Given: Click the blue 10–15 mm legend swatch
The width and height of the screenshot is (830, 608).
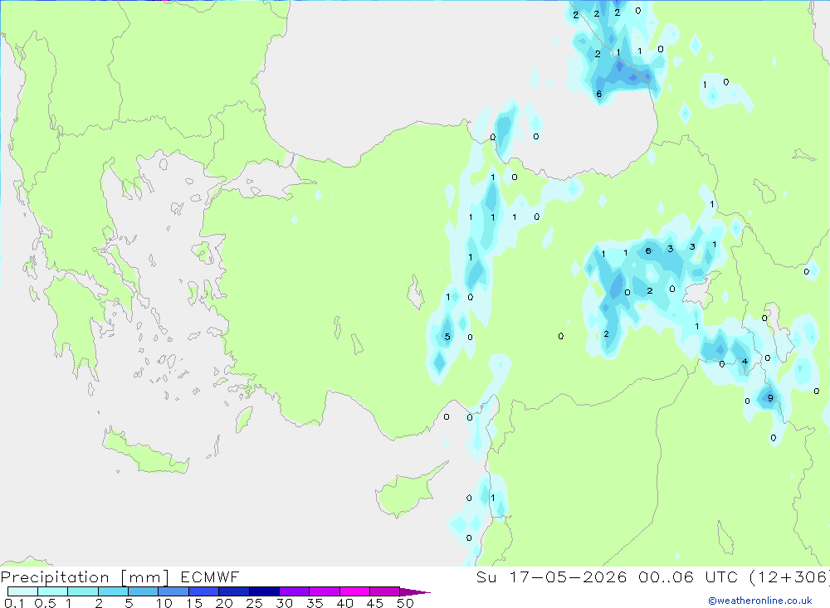Looking at the screenshot, I should click(x=173, y=591).
